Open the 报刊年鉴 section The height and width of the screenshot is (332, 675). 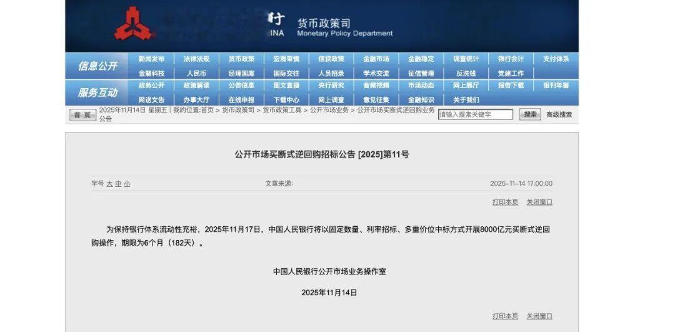(x=556, y=85)
